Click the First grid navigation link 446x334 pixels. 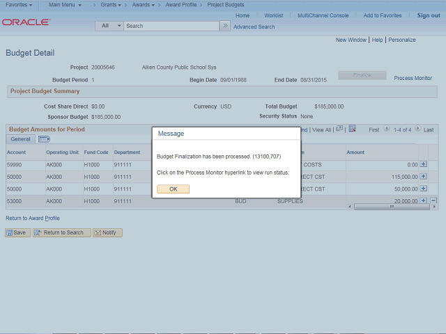374,130
